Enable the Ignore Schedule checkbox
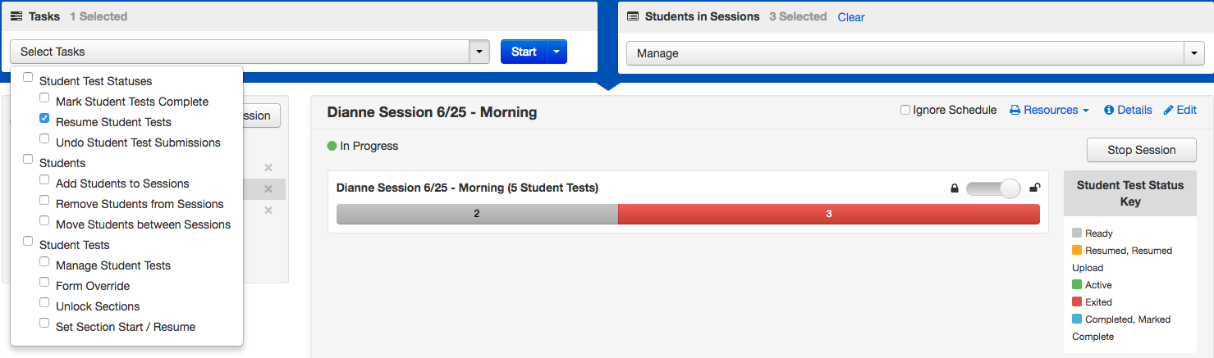Image resolution: width=1214 pixels, height=358 pixels. (905, 111)
